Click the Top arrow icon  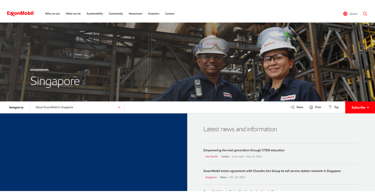click(330, 107)
